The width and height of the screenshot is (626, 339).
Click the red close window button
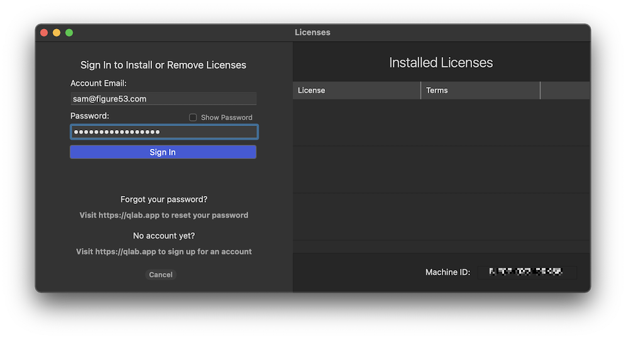click(x=44, y=33)
